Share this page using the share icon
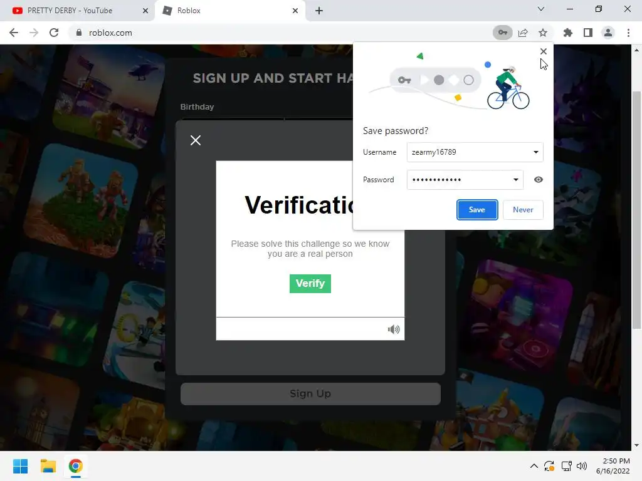The width and height of the screenshot is (642, 481). (523, 33)
